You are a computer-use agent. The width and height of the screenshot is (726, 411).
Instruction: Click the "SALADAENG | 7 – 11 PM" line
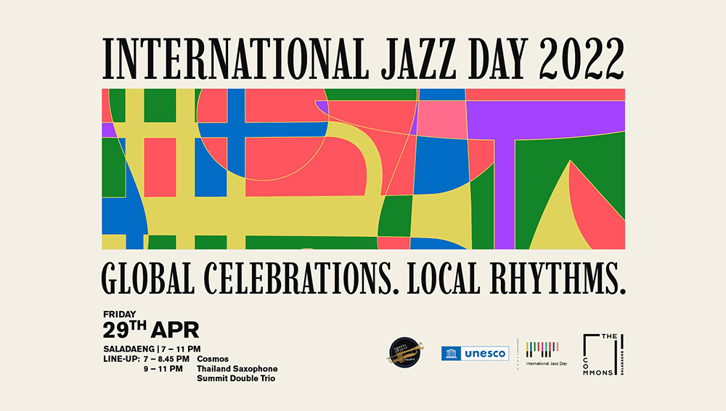pyautogui.click(x=152, y=349)
